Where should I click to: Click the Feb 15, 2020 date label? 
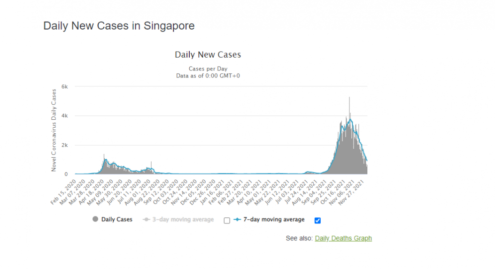(64, 192)
